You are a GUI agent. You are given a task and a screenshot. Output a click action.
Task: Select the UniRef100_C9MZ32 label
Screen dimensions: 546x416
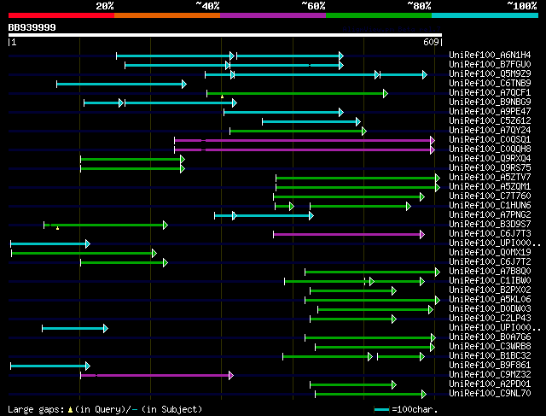pyautogui.click(x=490, y=375)
